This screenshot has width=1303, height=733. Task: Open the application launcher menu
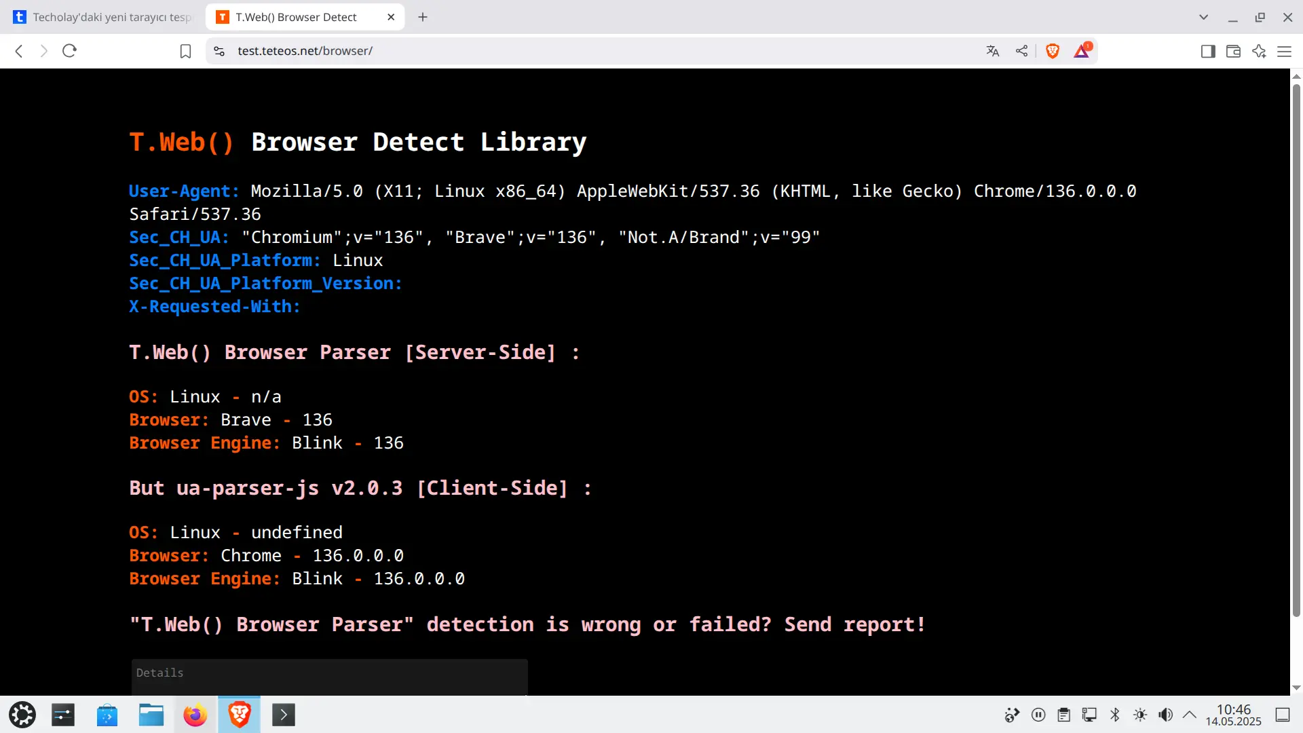[x=22, y=715]
